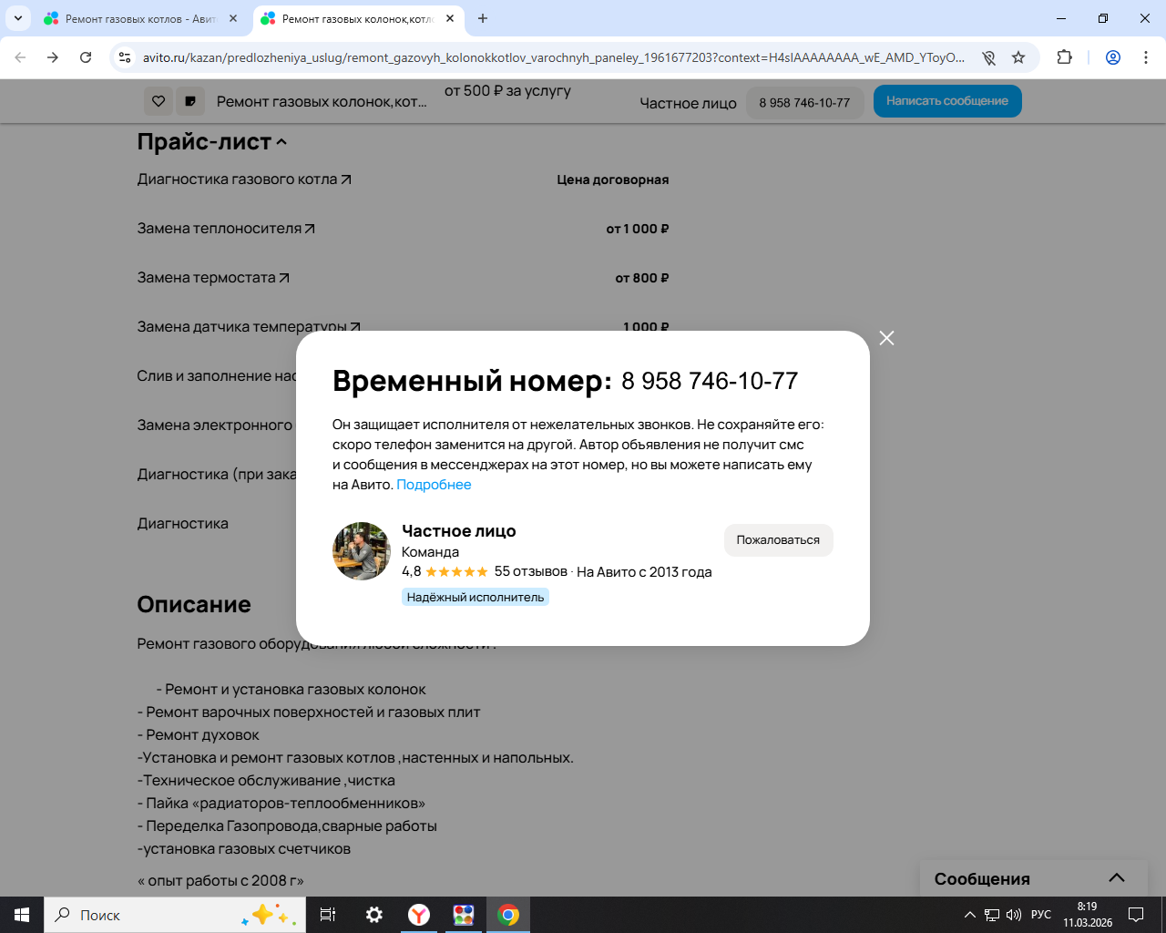
Task: Reload the page
Action: pos(86,57)
